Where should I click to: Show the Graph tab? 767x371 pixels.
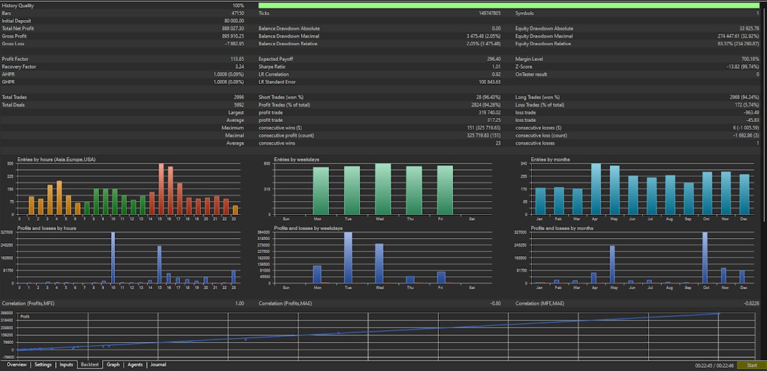click(113, 365)
